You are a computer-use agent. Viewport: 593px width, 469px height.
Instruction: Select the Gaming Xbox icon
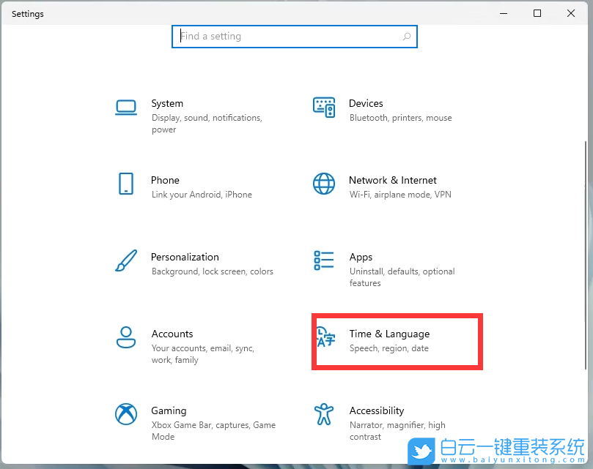tap(125, 414)
